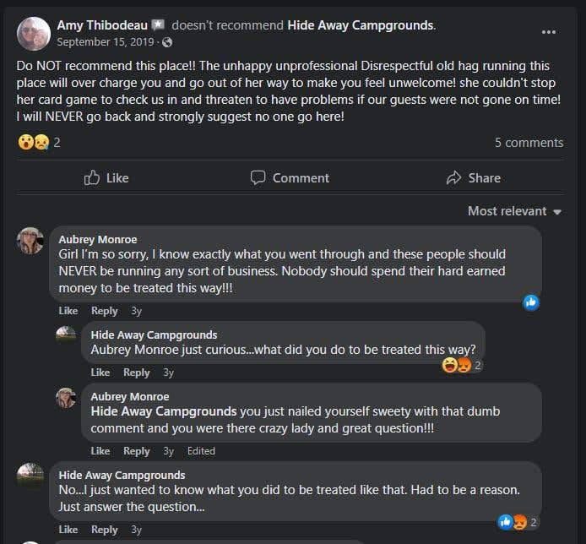The image size is (586, 544).
Task: Click Amy Thibodeau's profile picture
Action: pos(34,33)
